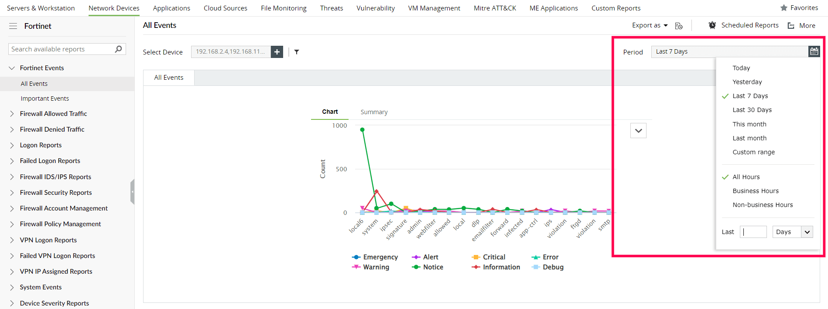828x309 pixels.
Task: Click the export history icon beside Export as
Action: (679, 26)
